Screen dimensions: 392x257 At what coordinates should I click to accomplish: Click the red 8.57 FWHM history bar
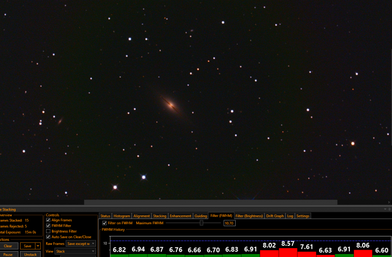288,253
